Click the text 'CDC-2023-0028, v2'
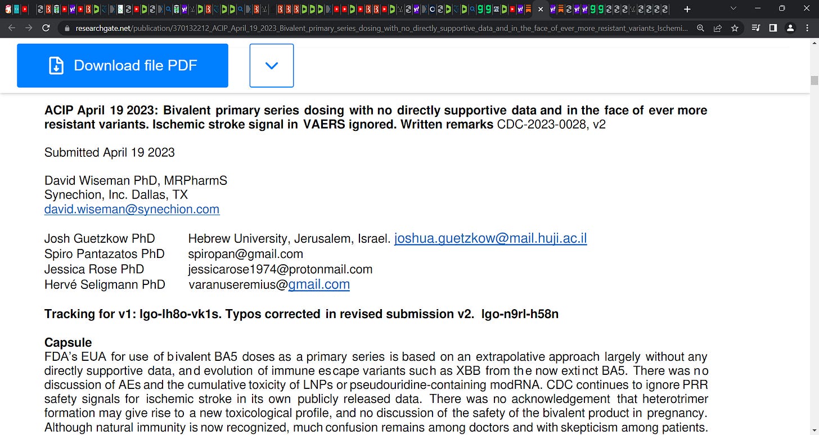 [551, 124]
